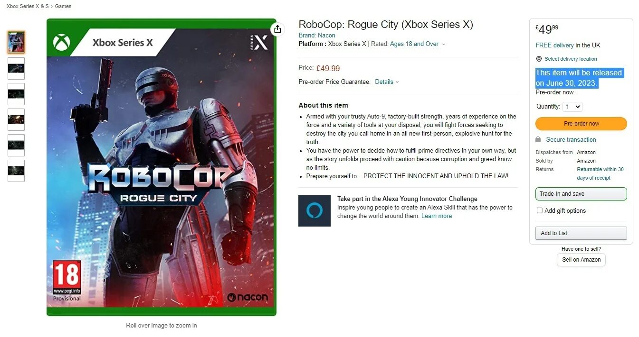Open Xbox Series X & S breadcrumb
Viewport: 639px width, 337px height.
pos(28,6)
